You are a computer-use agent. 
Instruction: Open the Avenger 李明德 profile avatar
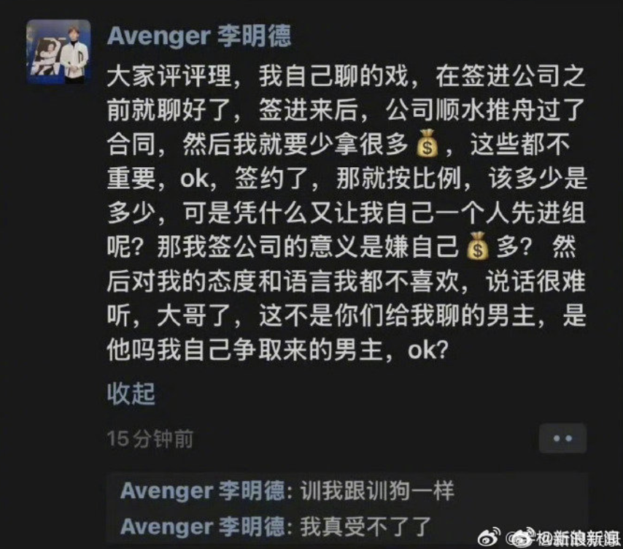coord(58,52)
